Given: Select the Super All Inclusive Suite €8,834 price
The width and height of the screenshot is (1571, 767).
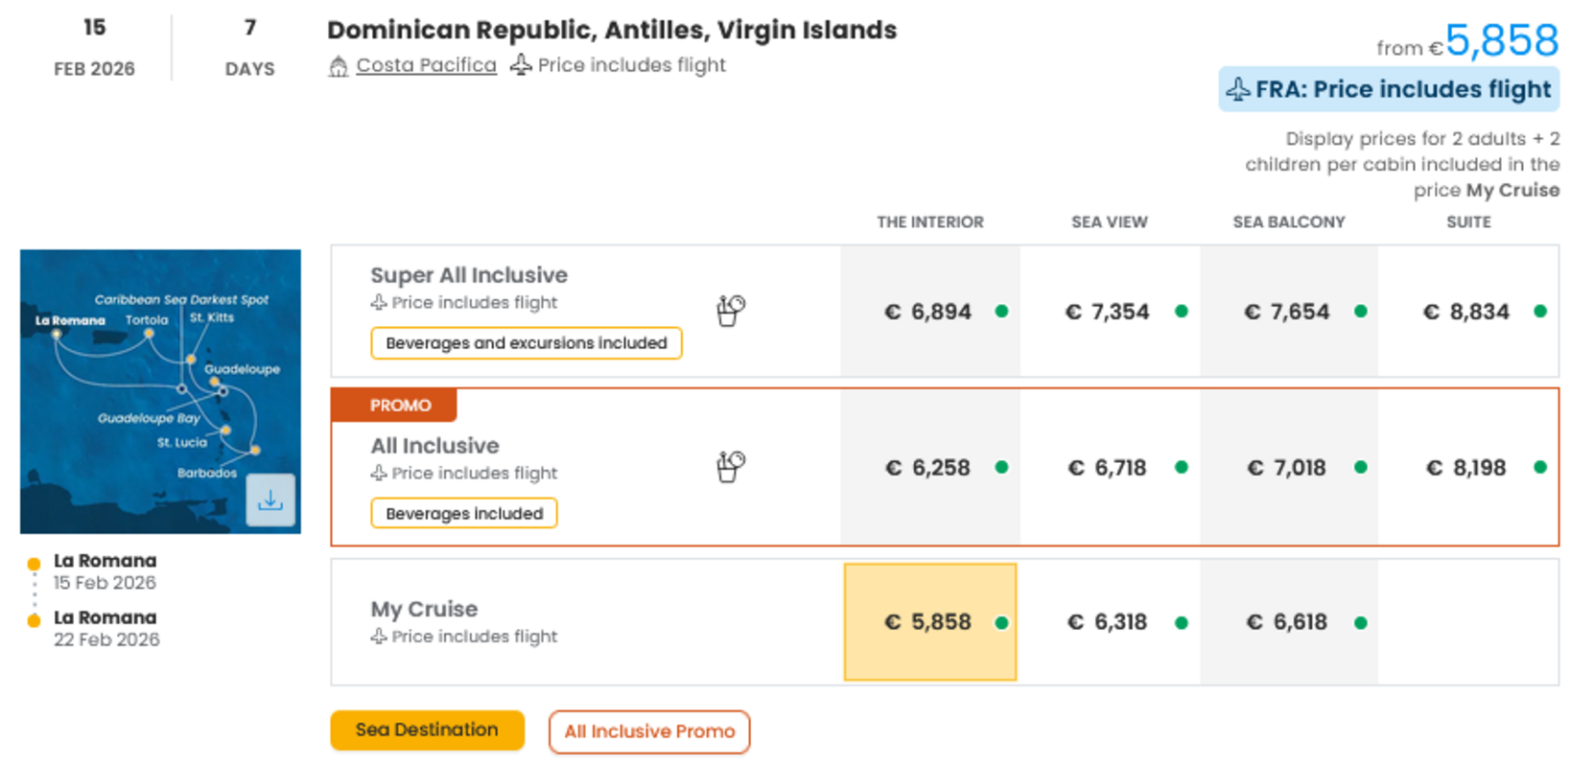Looking at the screenshot, I should click(1466, 312).
